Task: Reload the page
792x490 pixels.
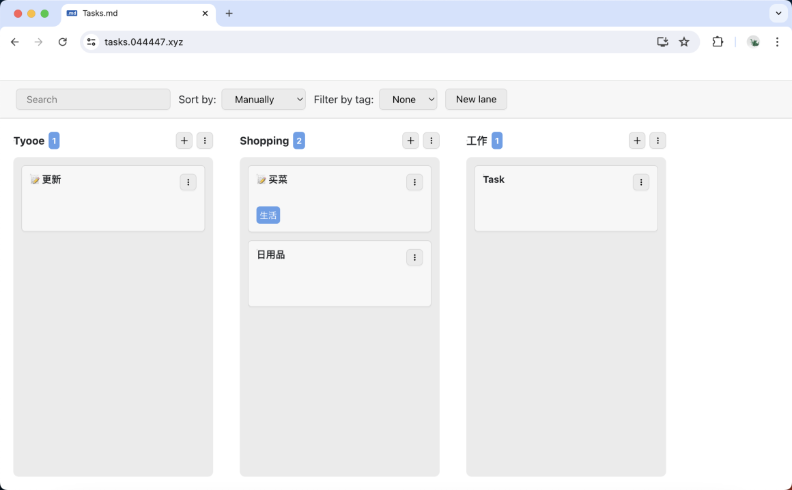Action: (x=63, y=42)
